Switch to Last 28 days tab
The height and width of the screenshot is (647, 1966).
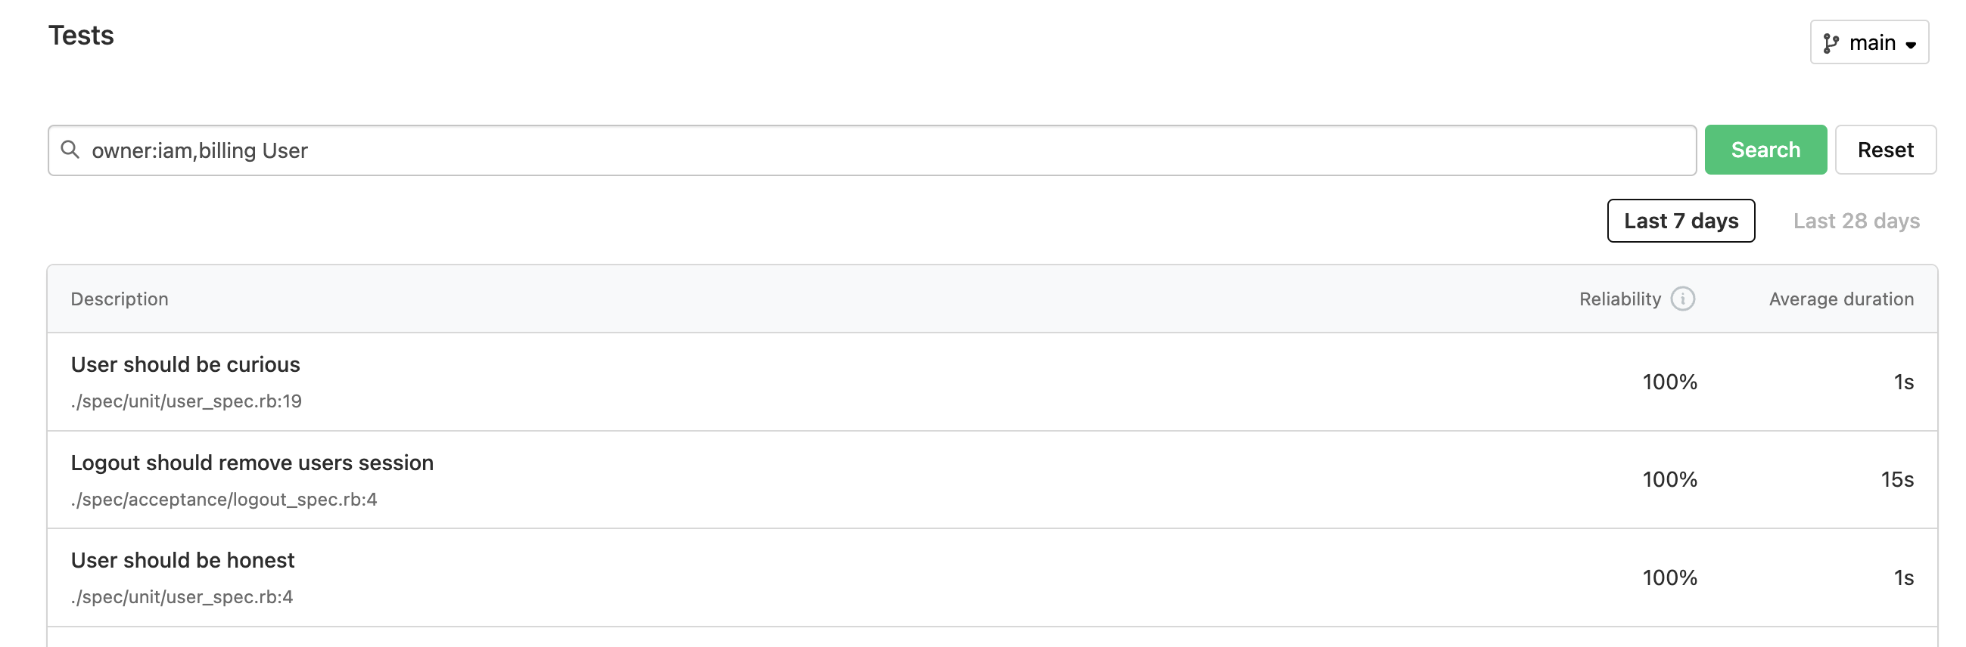pyautogui.click(x=1856, y=221)
